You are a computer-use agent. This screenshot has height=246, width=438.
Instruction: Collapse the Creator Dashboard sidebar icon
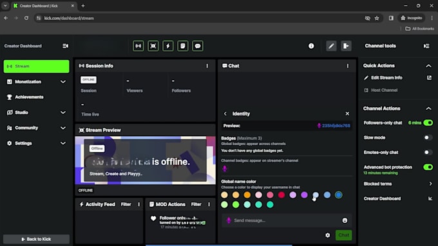tap(65, 46)
